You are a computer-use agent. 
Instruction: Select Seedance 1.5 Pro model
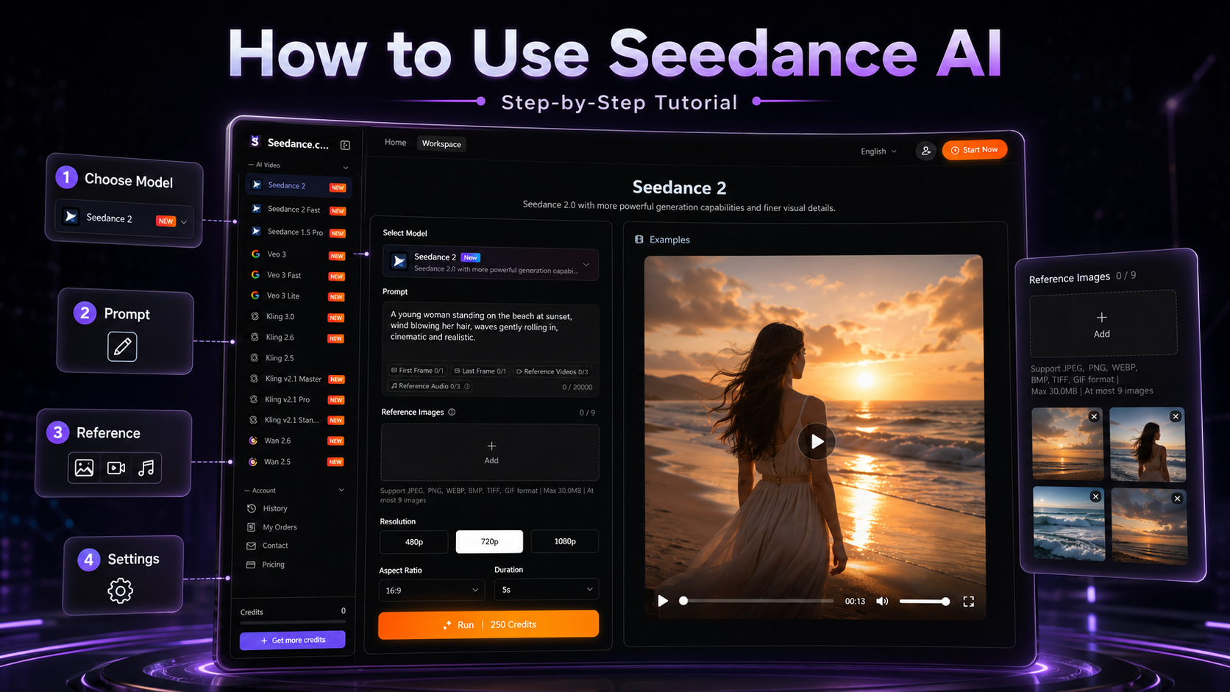pyautogui.click(x=299, y=232)
